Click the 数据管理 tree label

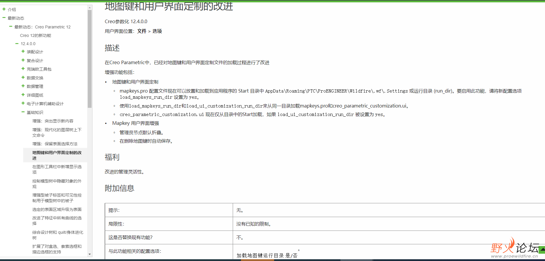pos(35,86)
